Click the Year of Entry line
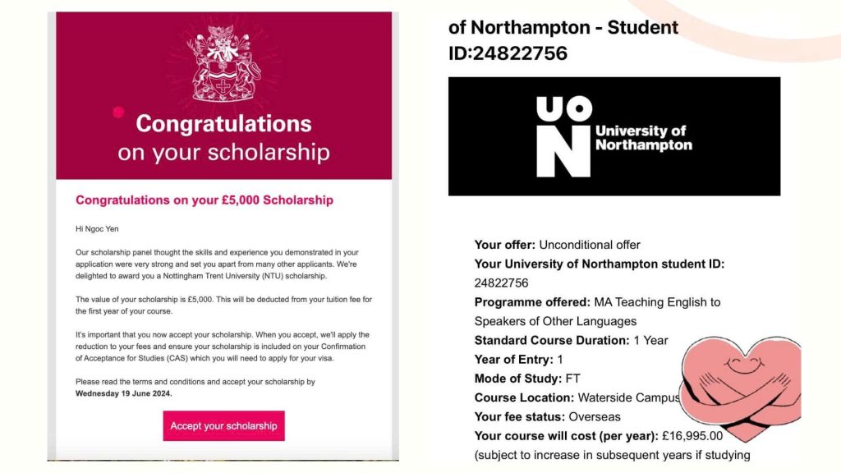 click(519, 360)
